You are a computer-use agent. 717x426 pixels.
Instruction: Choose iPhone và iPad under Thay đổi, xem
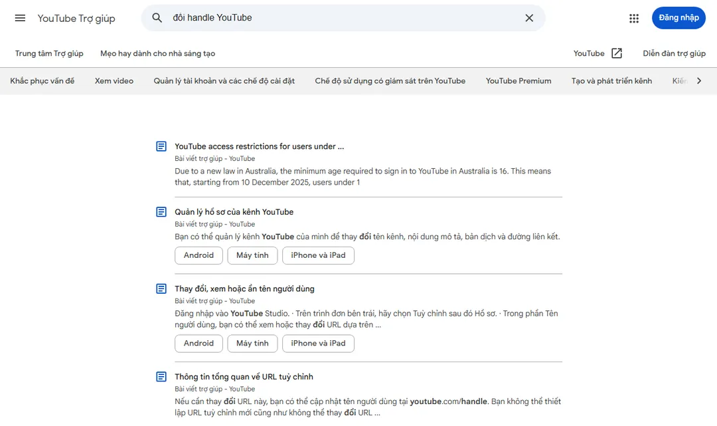[x=318, y=343]
